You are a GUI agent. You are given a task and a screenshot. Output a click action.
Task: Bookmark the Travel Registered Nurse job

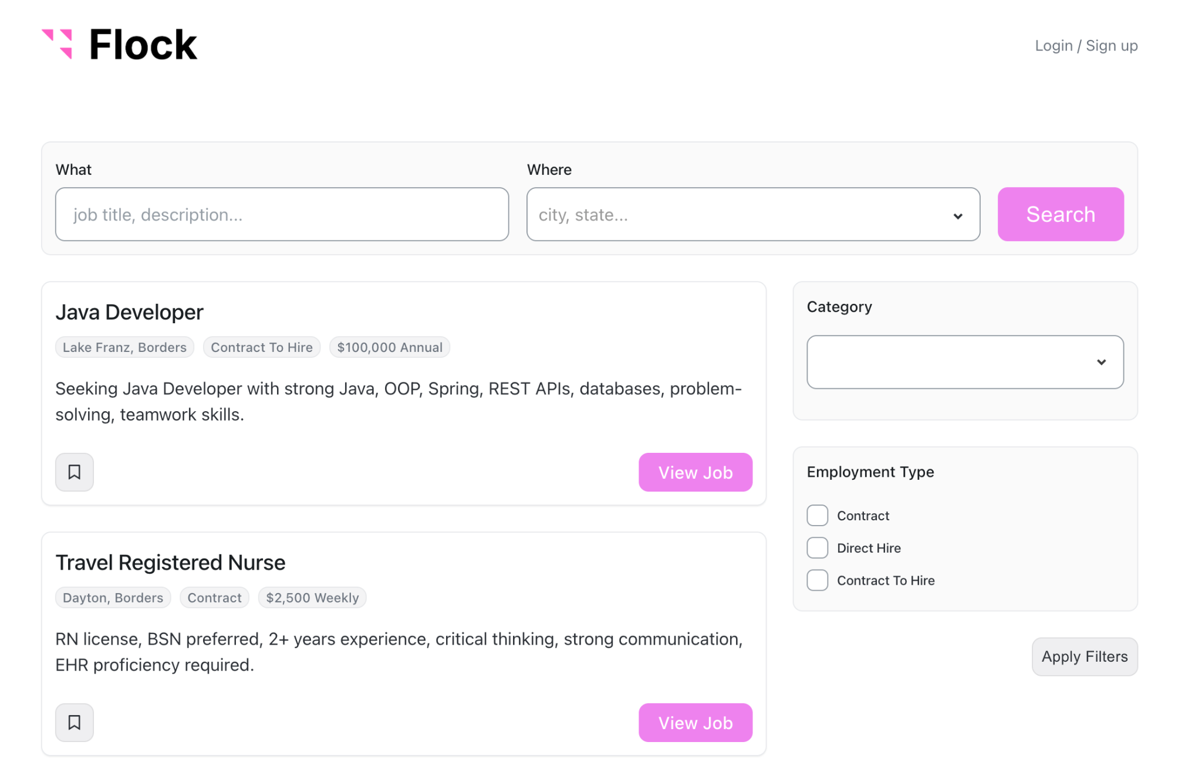[75, 722]
